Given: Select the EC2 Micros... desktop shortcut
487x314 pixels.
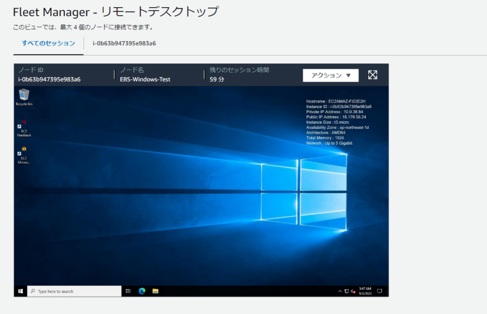Looking at the screenshot, I should [24, 155].
